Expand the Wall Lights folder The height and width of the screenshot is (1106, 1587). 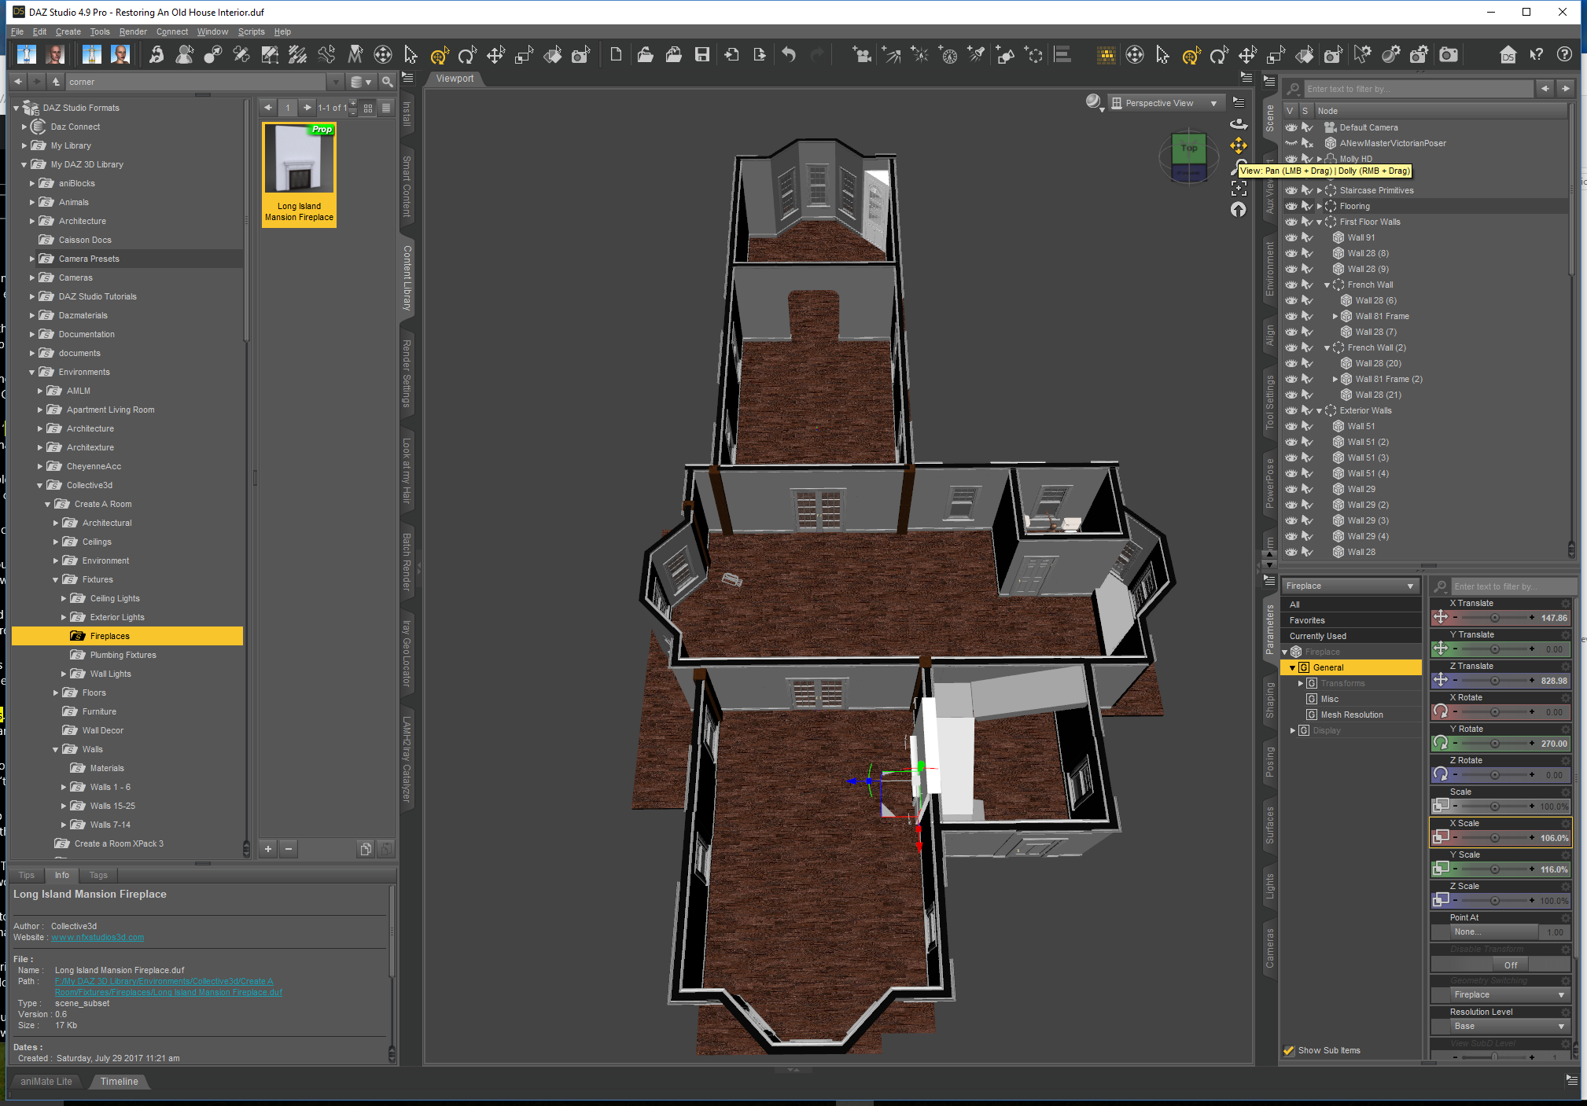[x=64, y=674]
